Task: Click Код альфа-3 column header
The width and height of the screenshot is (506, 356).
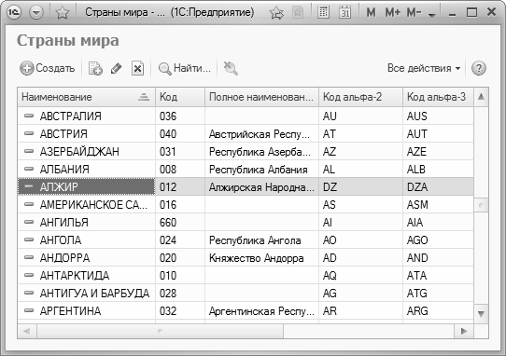Action: 438,97
